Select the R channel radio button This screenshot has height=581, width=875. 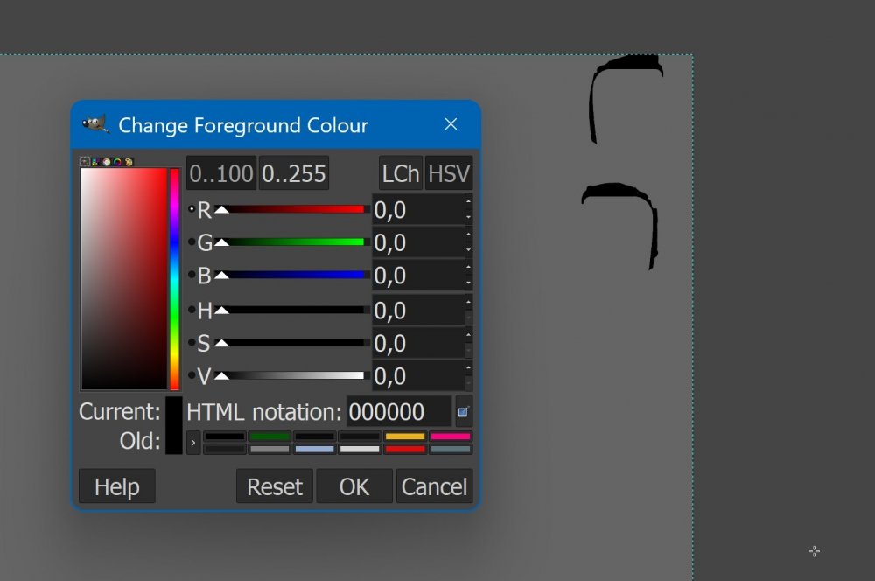point(192,209)
